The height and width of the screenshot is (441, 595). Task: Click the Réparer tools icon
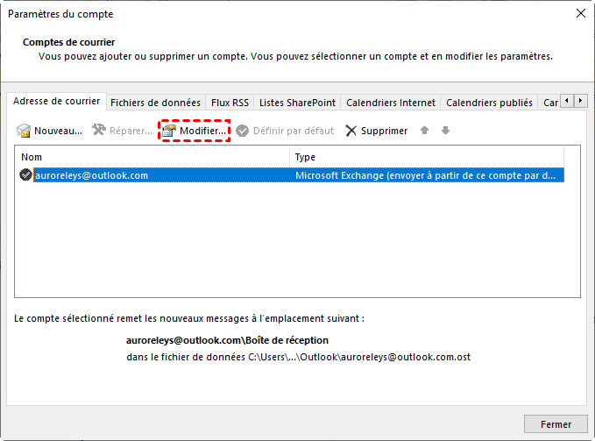[x=99, y=130]
